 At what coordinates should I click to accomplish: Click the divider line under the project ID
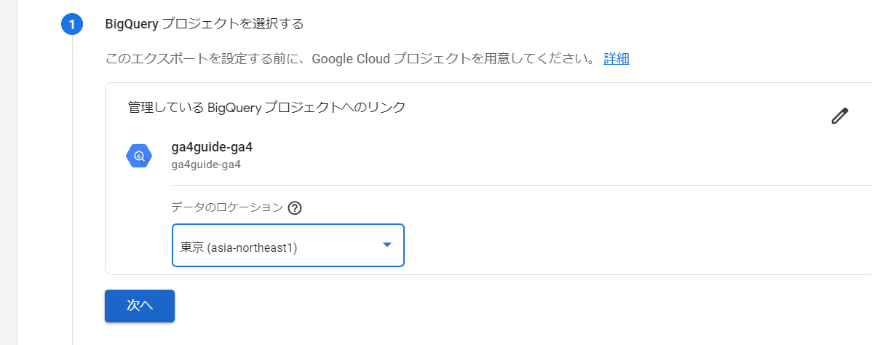pyautogui.click(x=510, y=185)
